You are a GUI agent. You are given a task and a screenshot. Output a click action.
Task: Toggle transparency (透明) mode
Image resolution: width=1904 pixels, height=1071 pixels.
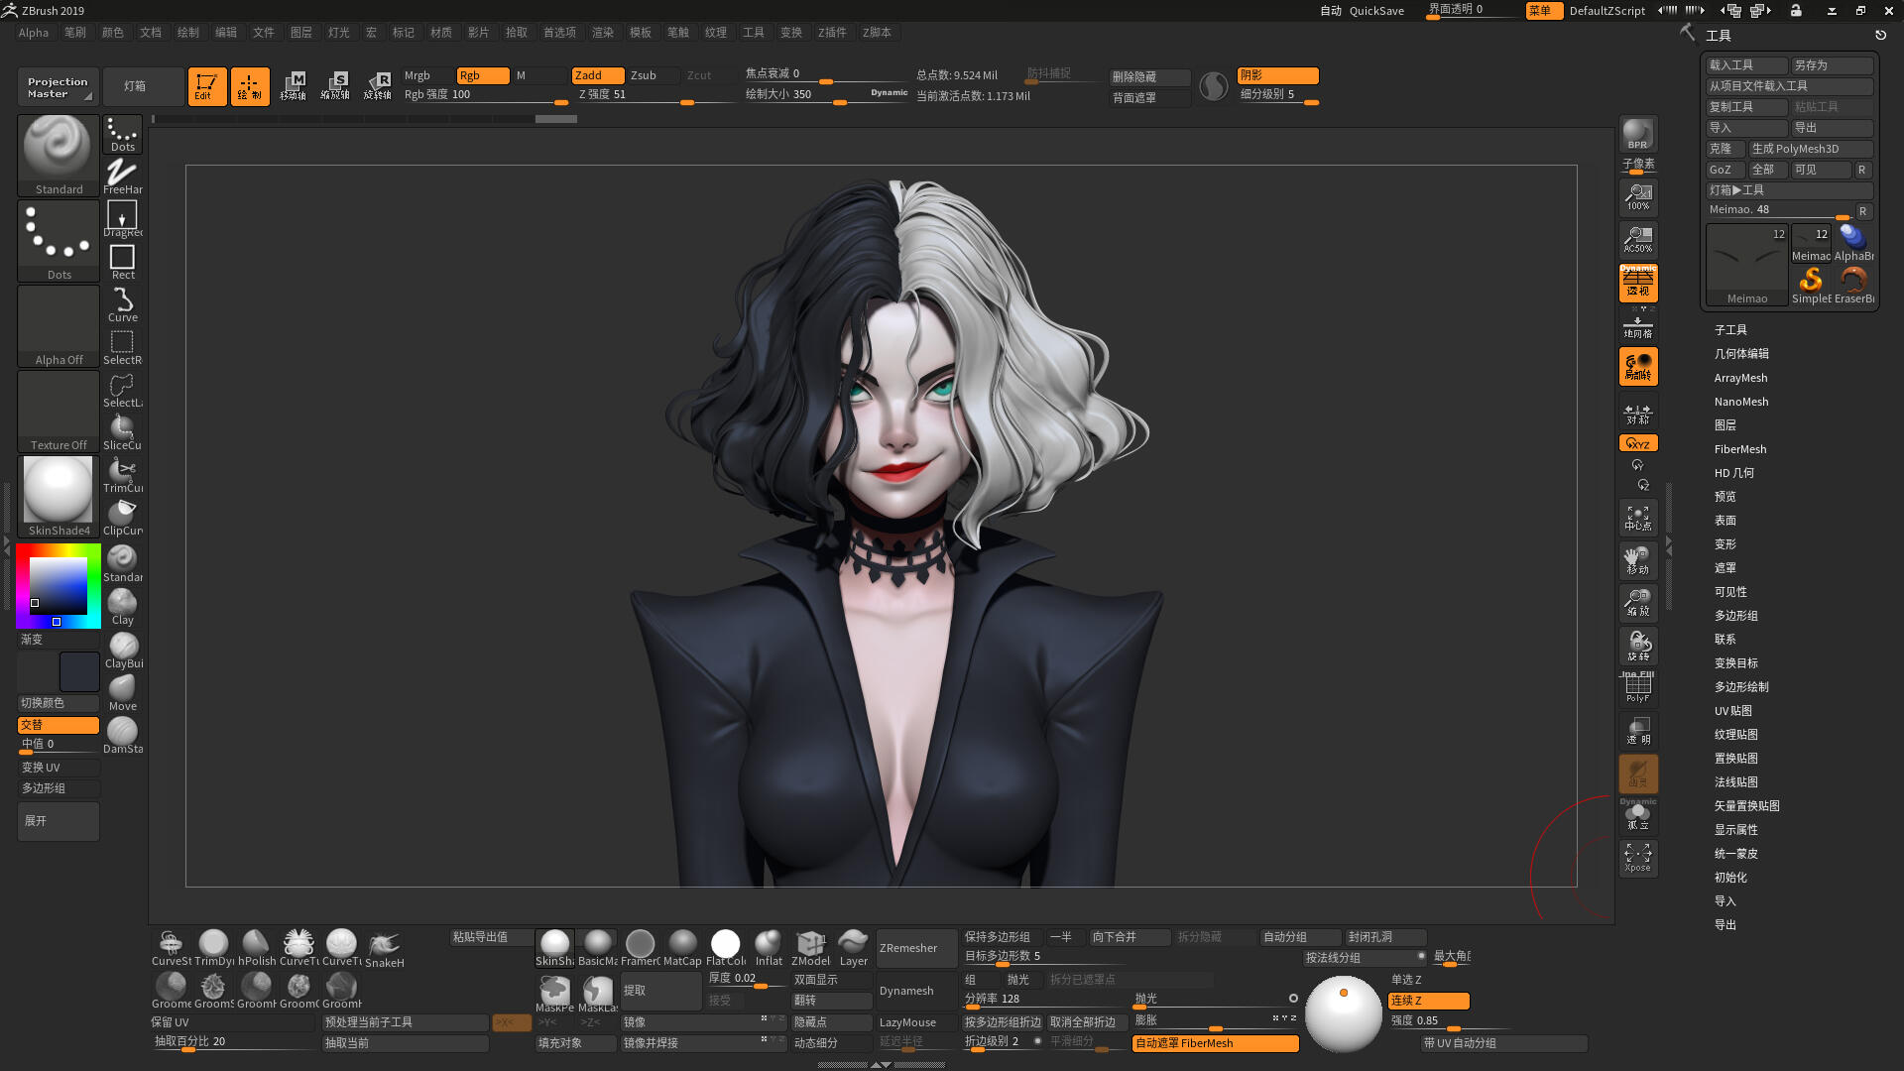(1637, 731)
